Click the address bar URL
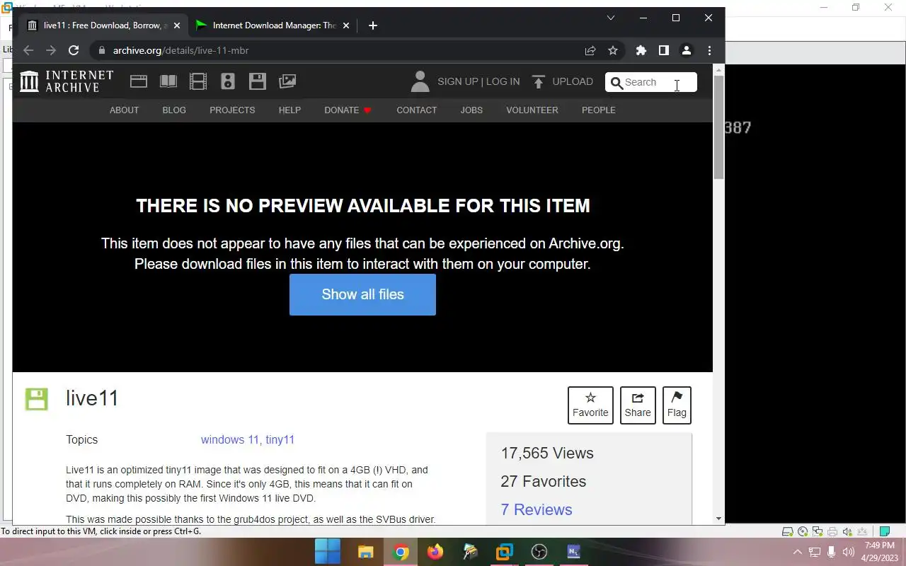The height and width of the screenshot is (566, 906). click(x=180, y=50)
